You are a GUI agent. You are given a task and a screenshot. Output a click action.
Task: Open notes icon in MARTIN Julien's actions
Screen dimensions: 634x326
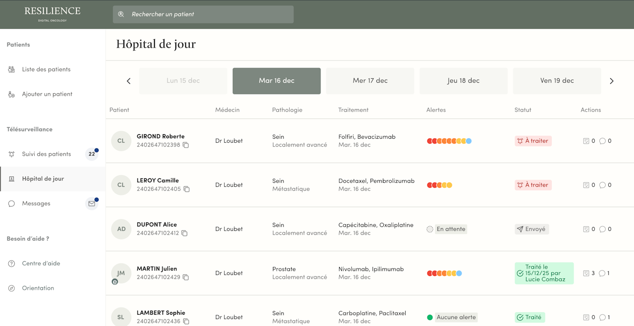tap(586, 273)
